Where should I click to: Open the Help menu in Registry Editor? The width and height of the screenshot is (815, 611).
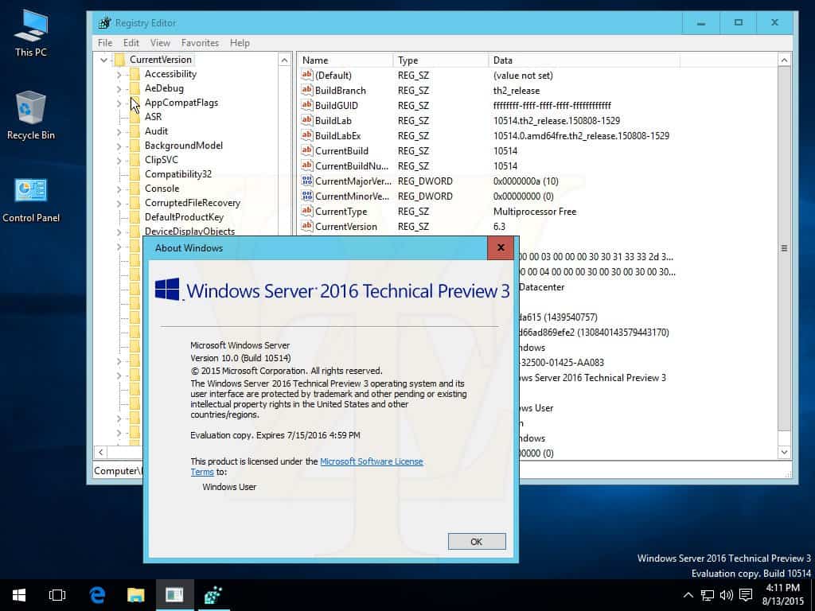click(240, 43)
